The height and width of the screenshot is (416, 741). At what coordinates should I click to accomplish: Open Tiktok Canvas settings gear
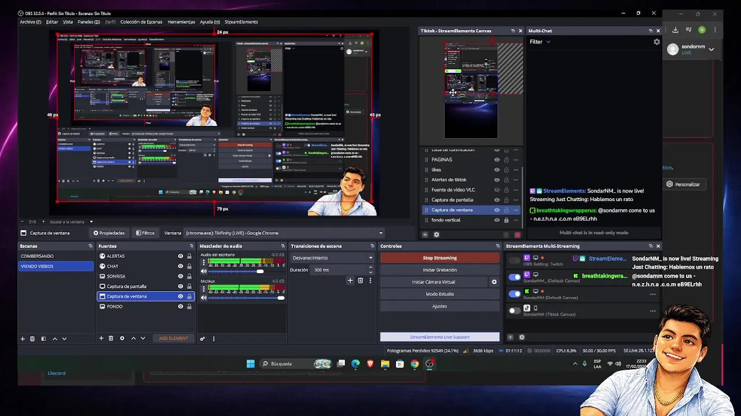[x=436, y=235]
